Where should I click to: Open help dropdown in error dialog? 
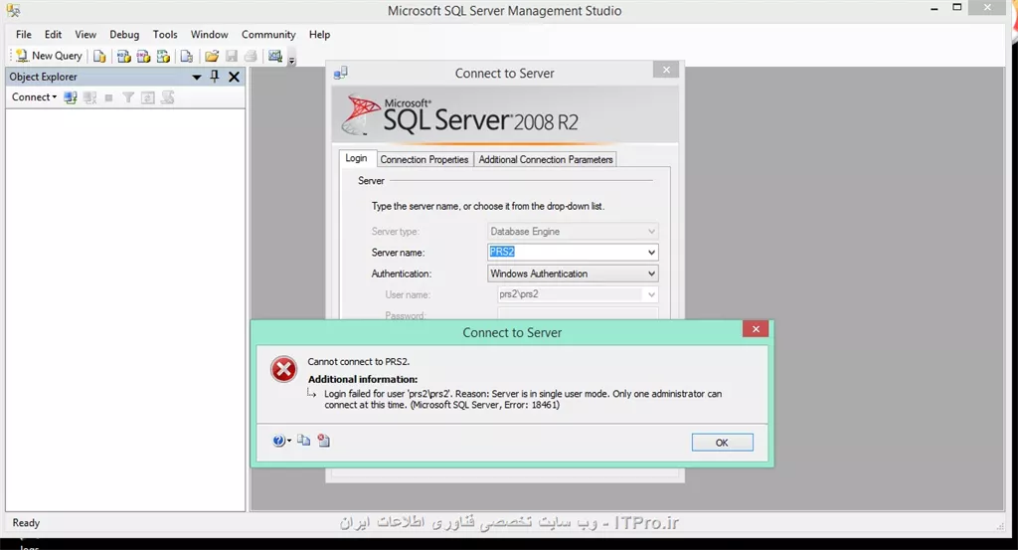click(x=281, y=441)
